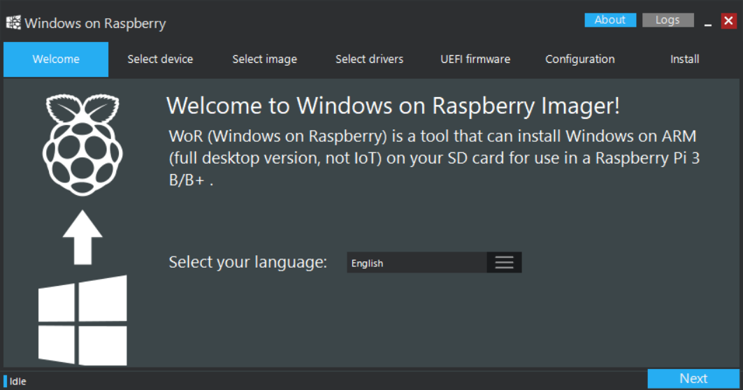Click the white upward arrow graphic
This screenshot has height=390, width=743.
82,237
